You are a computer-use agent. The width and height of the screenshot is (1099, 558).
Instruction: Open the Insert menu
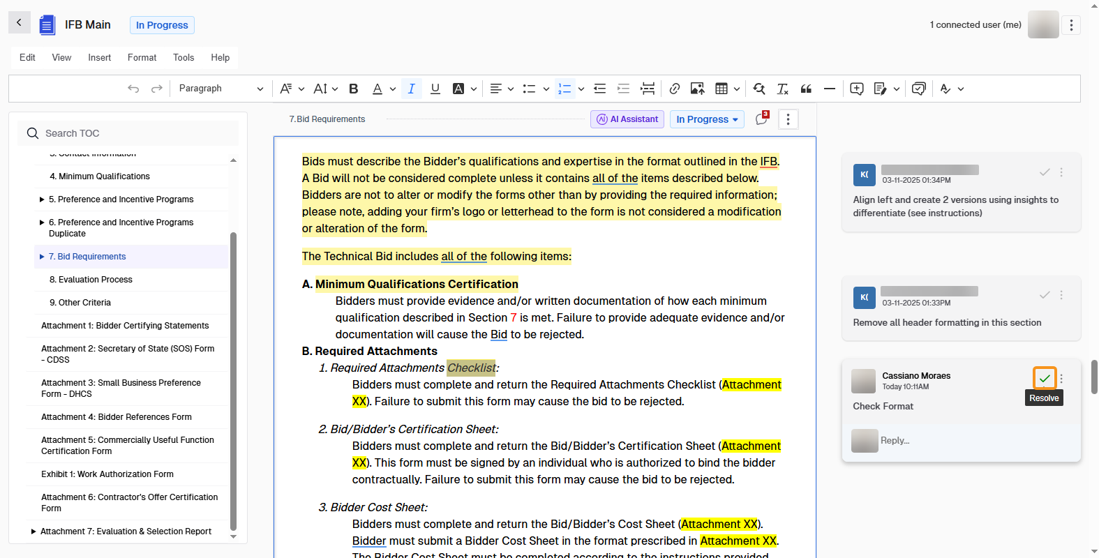coord(99,57)
